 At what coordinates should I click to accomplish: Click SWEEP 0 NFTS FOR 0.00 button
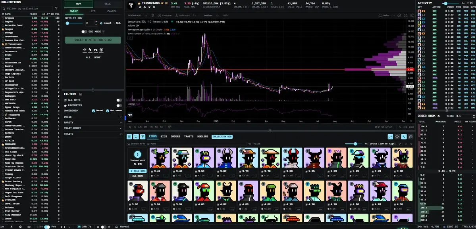(93, 40)
